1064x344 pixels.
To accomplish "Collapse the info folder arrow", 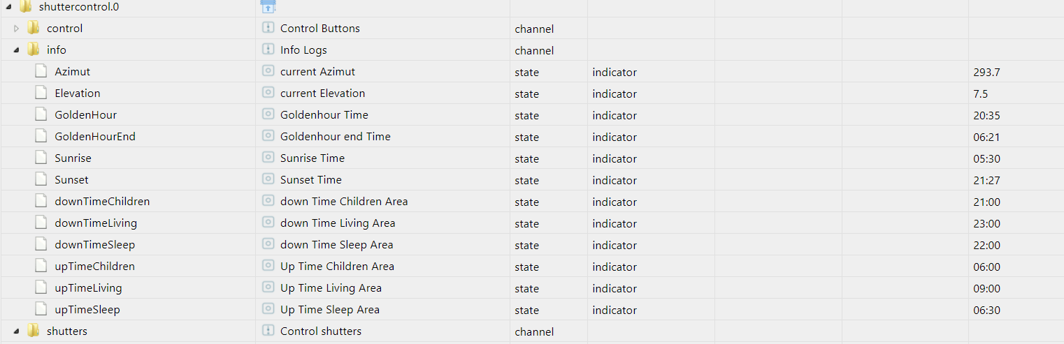I will [16, 50].
